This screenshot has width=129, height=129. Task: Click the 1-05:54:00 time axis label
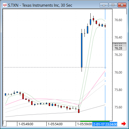(55, 124)
